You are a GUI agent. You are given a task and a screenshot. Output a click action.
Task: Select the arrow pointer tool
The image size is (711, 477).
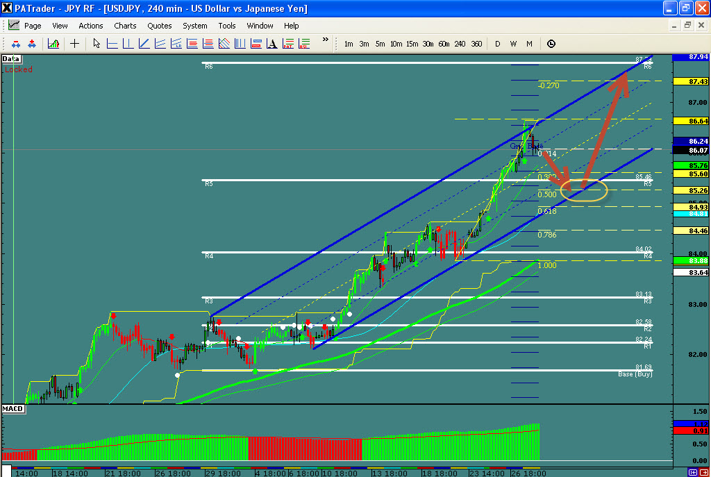(97, 44)
